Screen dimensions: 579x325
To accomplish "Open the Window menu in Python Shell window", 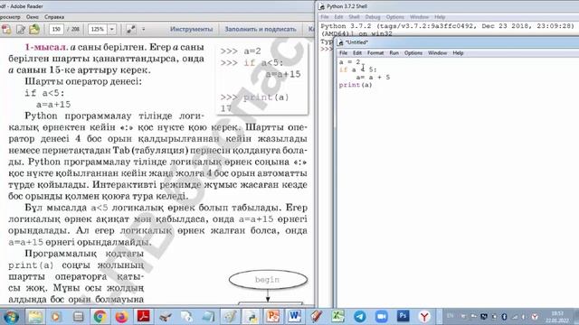I will (x=419, y=17).
